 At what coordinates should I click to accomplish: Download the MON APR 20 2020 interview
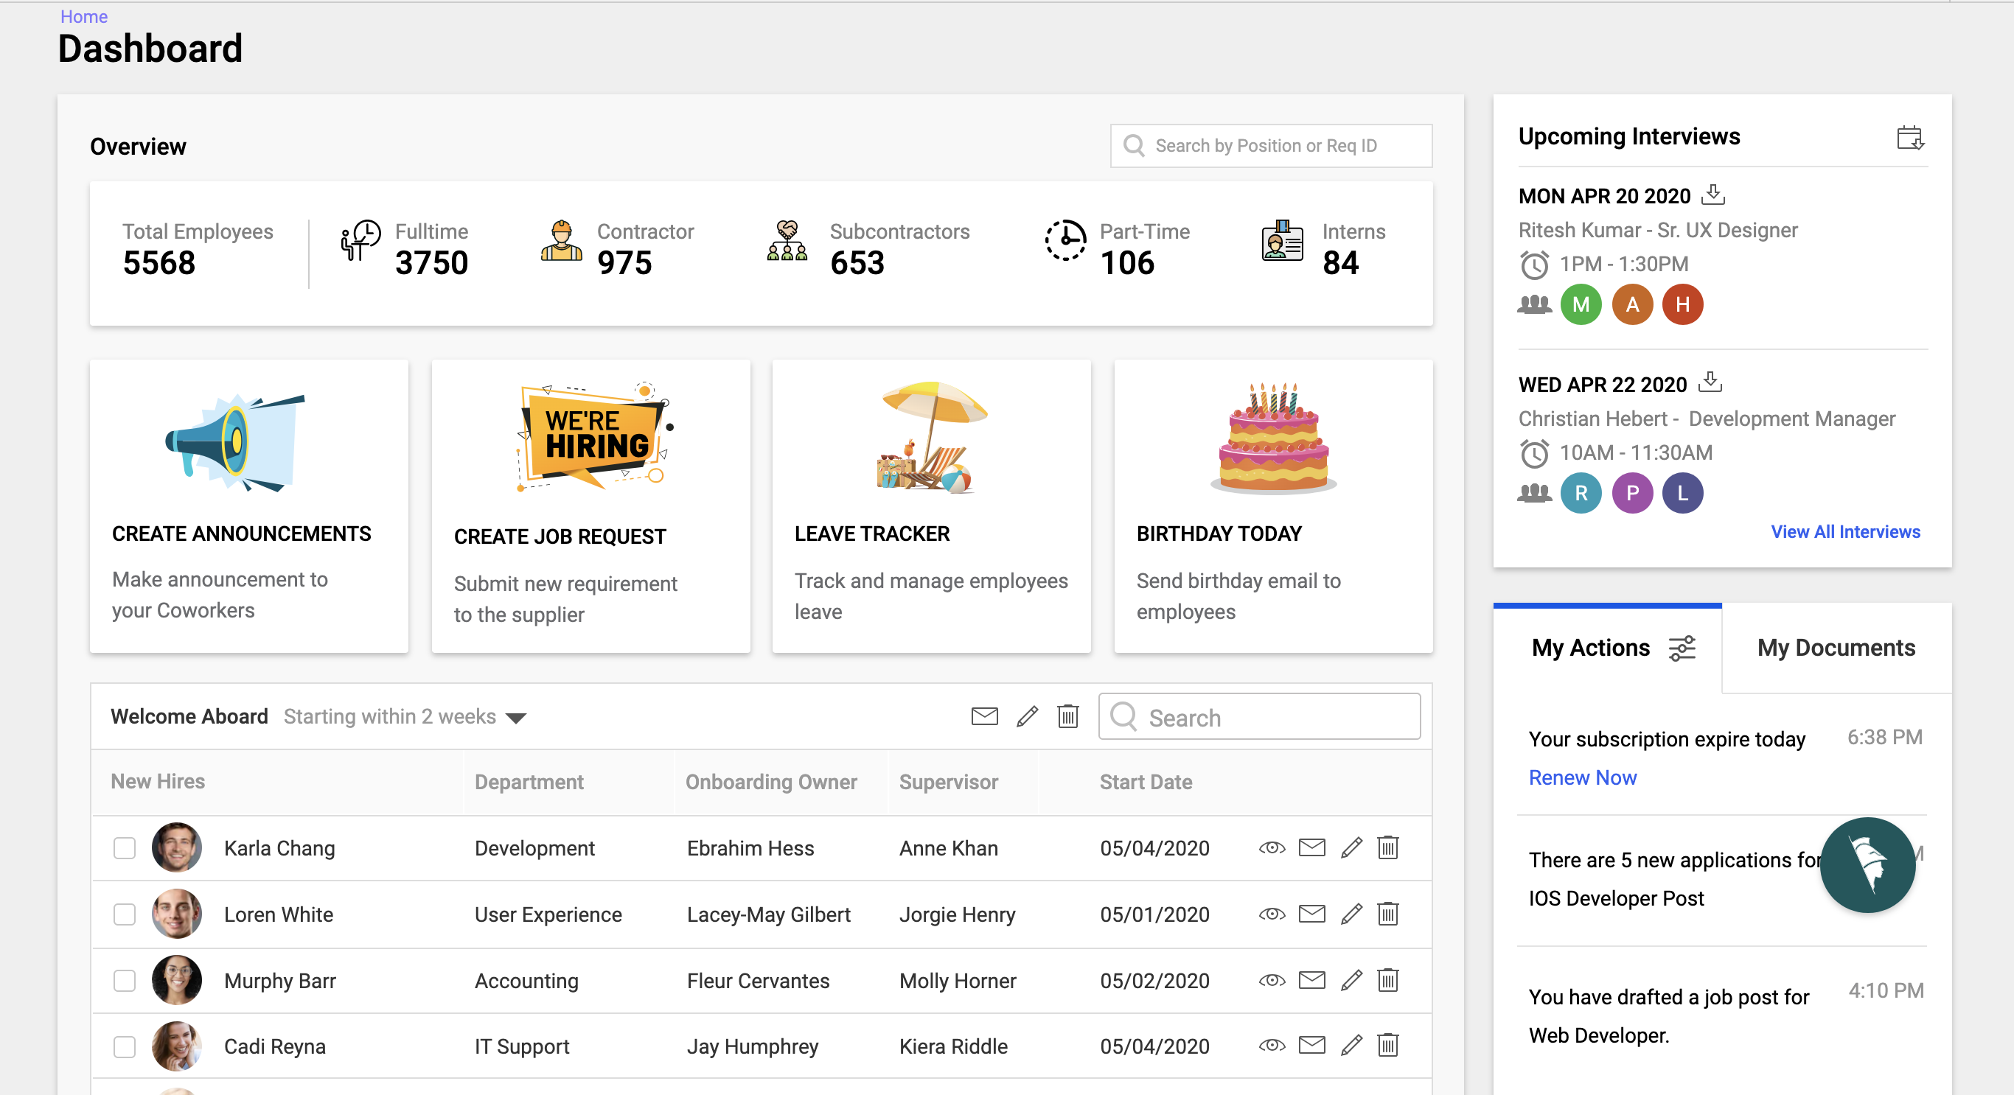pos(1713,194)
